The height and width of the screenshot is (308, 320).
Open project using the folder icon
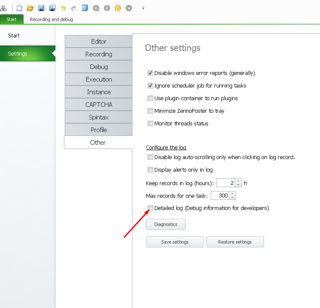coord(30,8)
